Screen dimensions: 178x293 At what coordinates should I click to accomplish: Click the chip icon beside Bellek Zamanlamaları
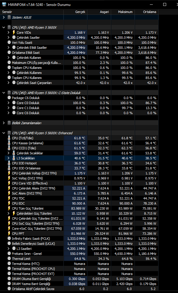pos(9,123)
